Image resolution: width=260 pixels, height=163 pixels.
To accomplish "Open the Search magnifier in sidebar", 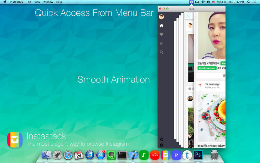I will coord(161,52).
